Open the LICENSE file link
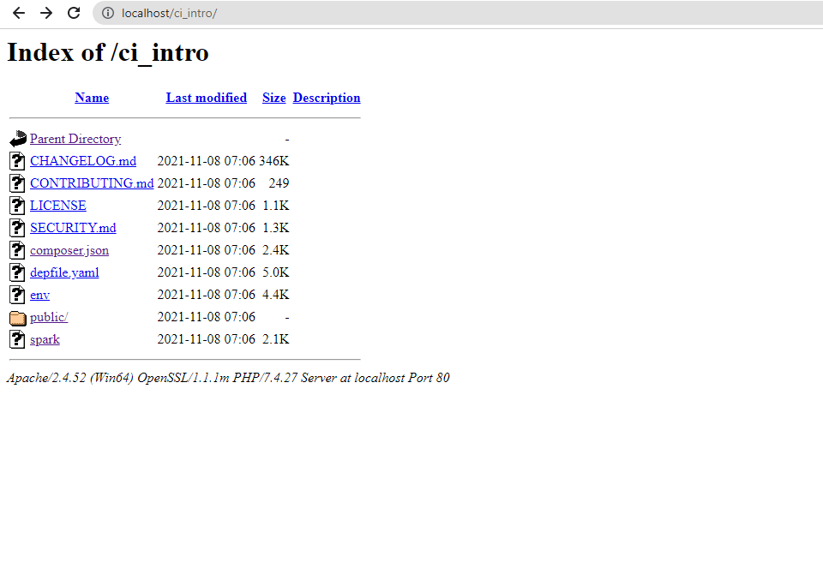This screenshot has width=823, height=586. 58,206
